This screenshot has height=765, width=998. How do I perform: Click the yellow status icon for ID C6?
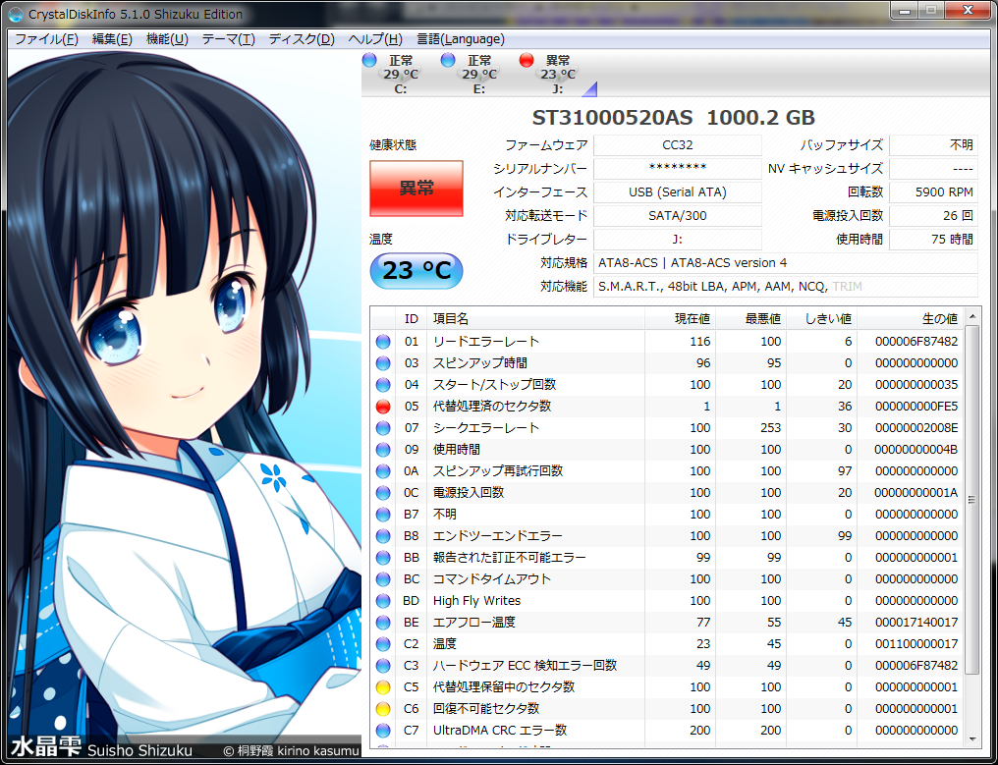[x=383, y=709]
